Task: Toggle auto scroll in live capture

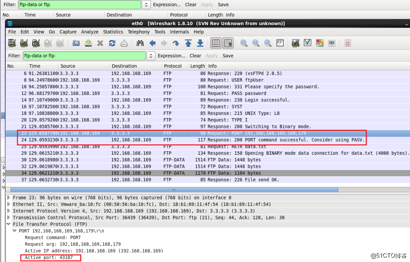Action: (228, 43)
